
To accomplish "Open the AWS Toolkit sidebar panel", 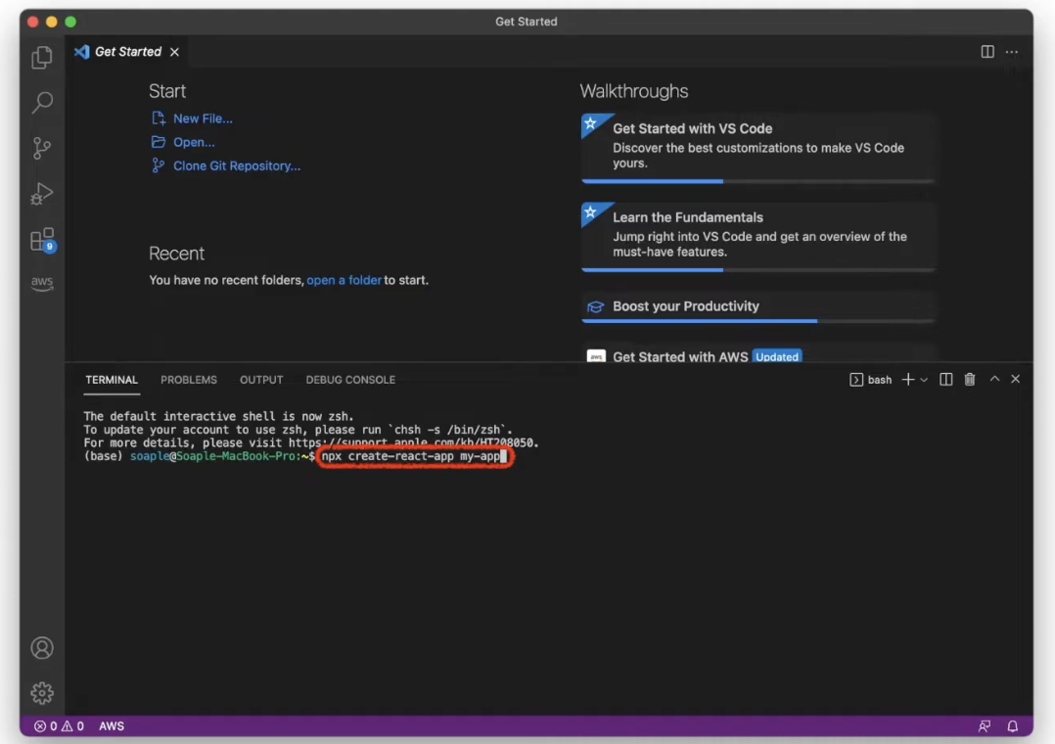I will [x=41, y=283].
